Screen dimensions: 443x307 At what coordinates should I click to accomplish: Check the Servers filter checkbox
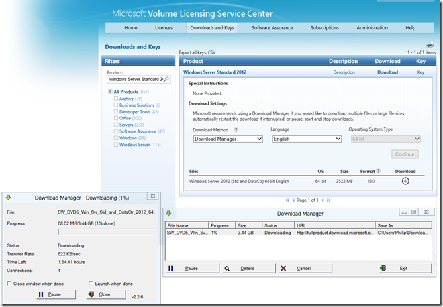[x=116, y=125]
